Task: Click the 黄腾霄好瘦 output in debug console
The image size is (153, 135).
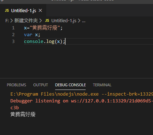Action: click(23, 114)
